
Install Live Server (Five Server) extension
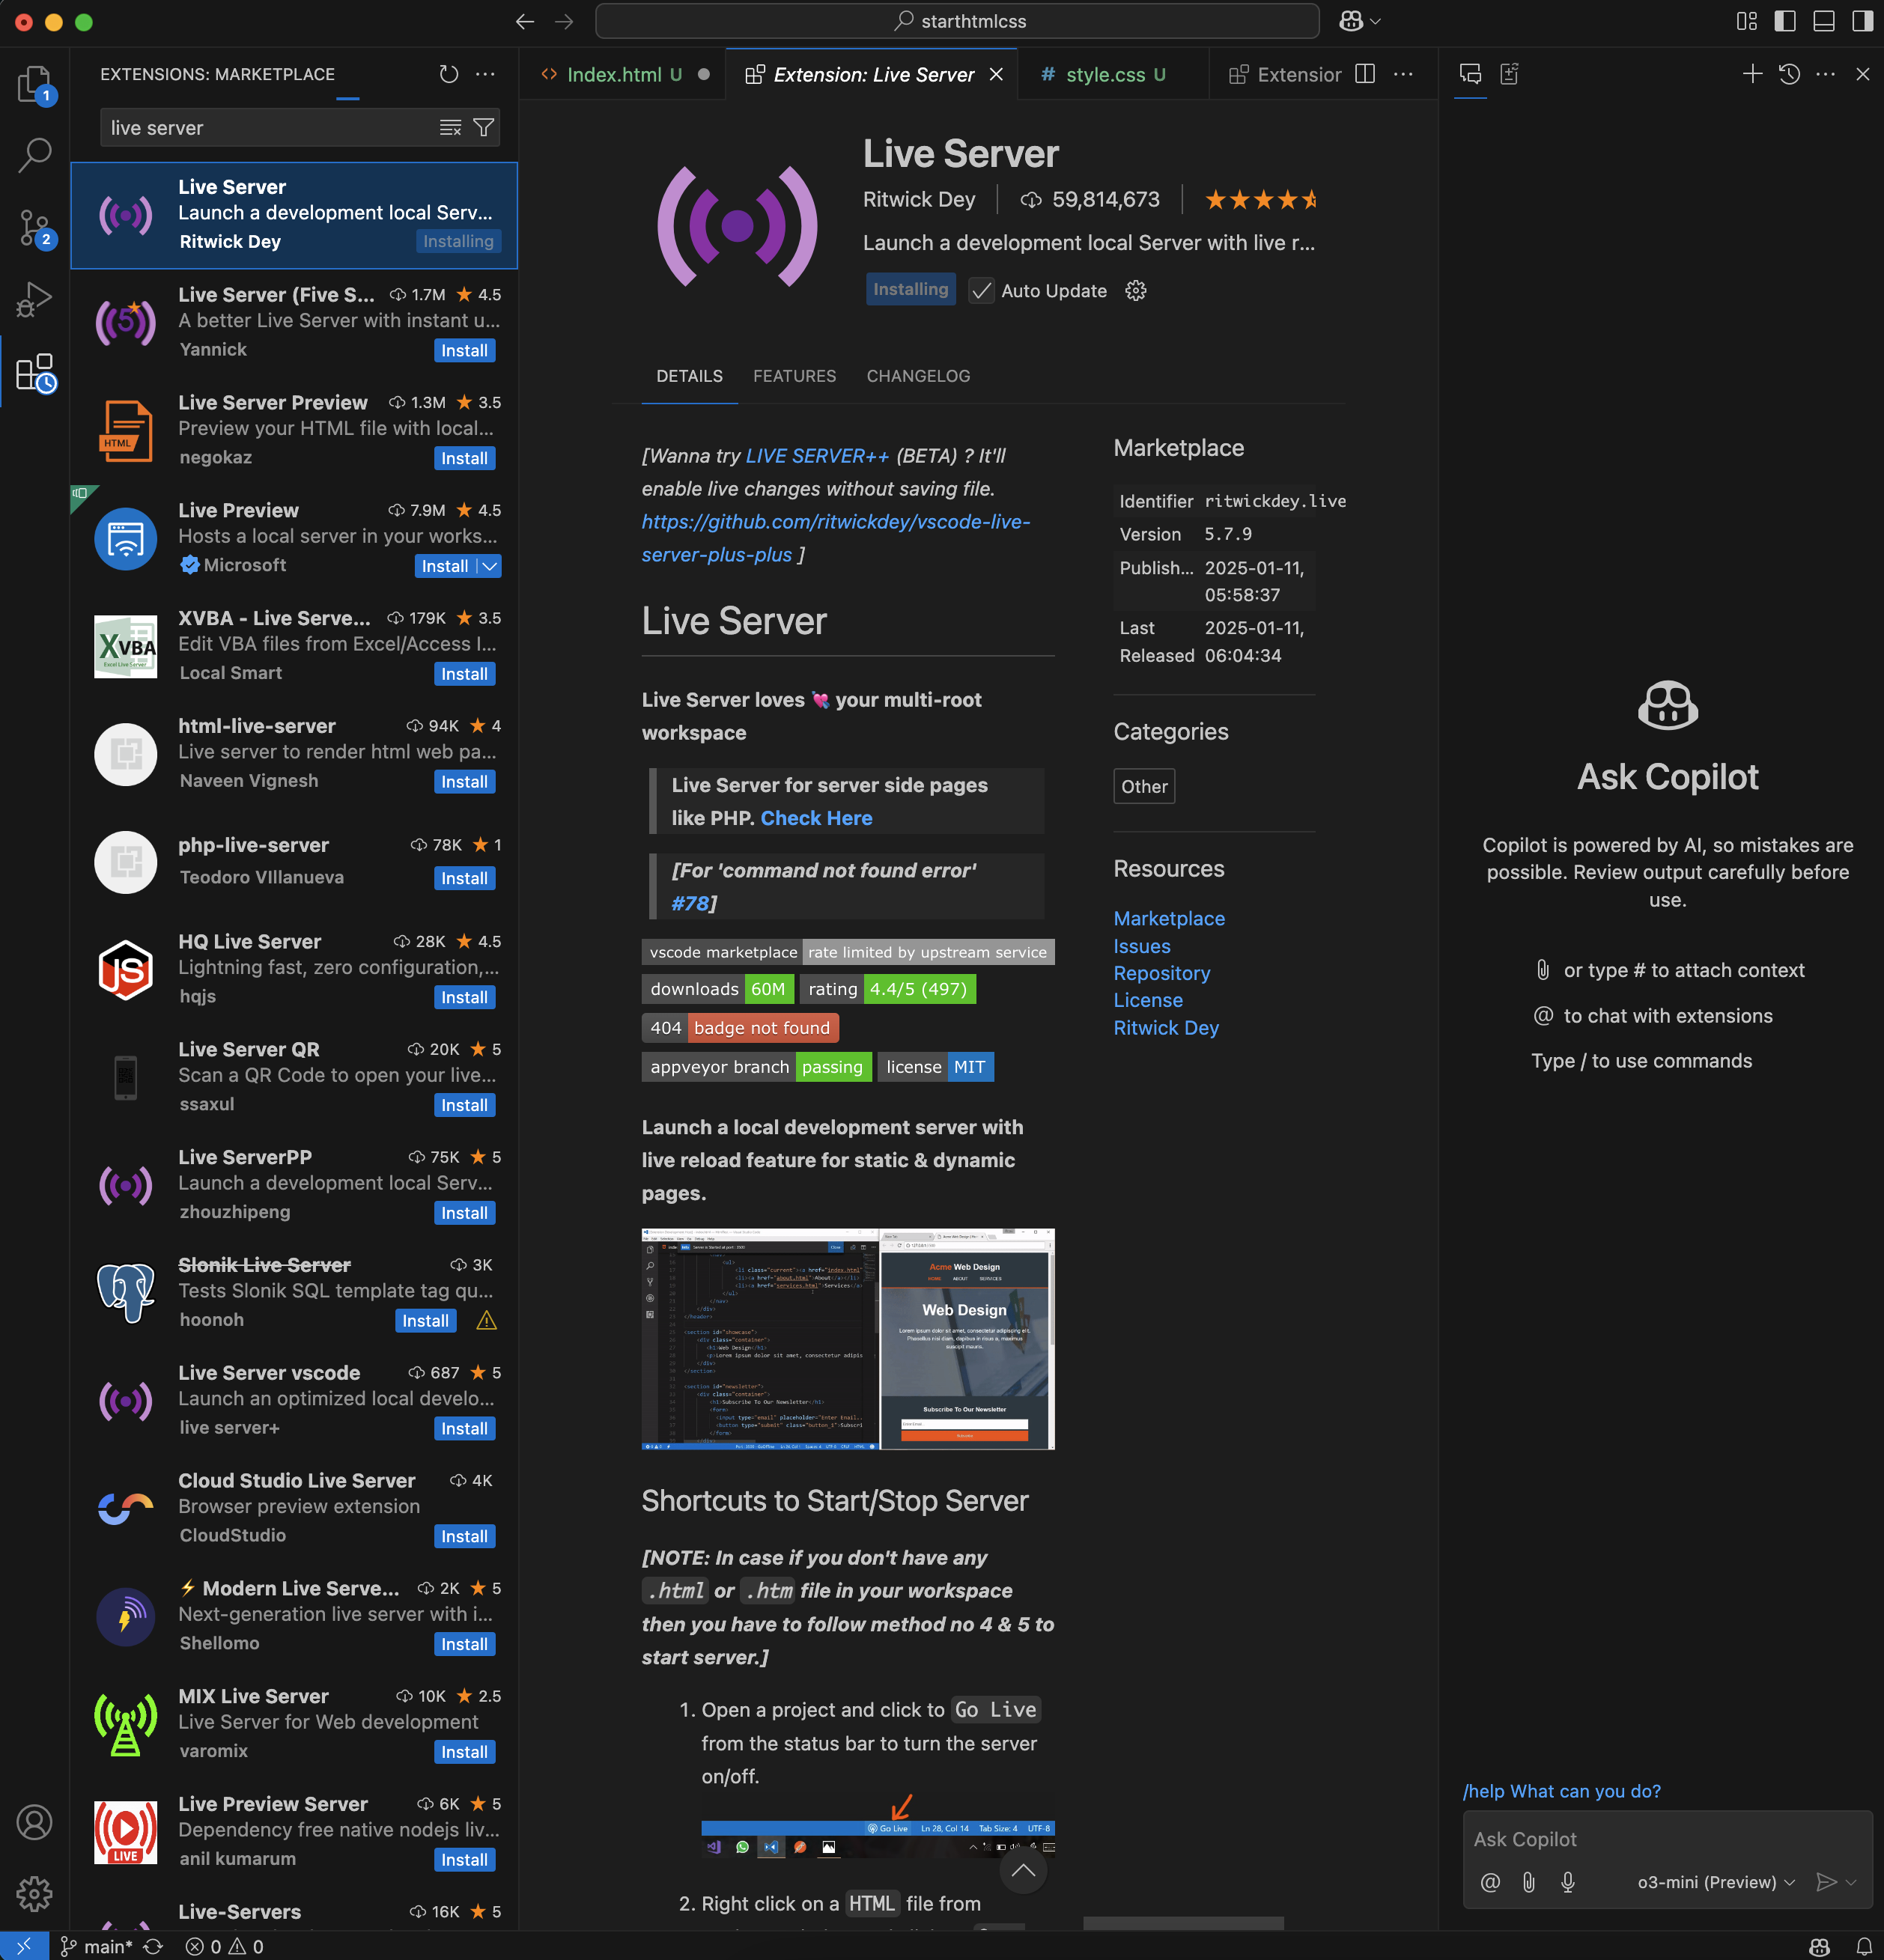point(464,351)
